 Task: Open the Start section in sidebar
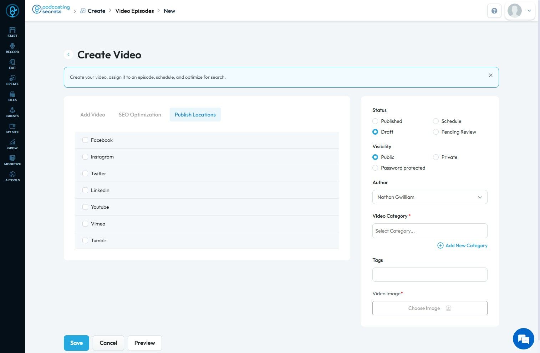(12, 32)
